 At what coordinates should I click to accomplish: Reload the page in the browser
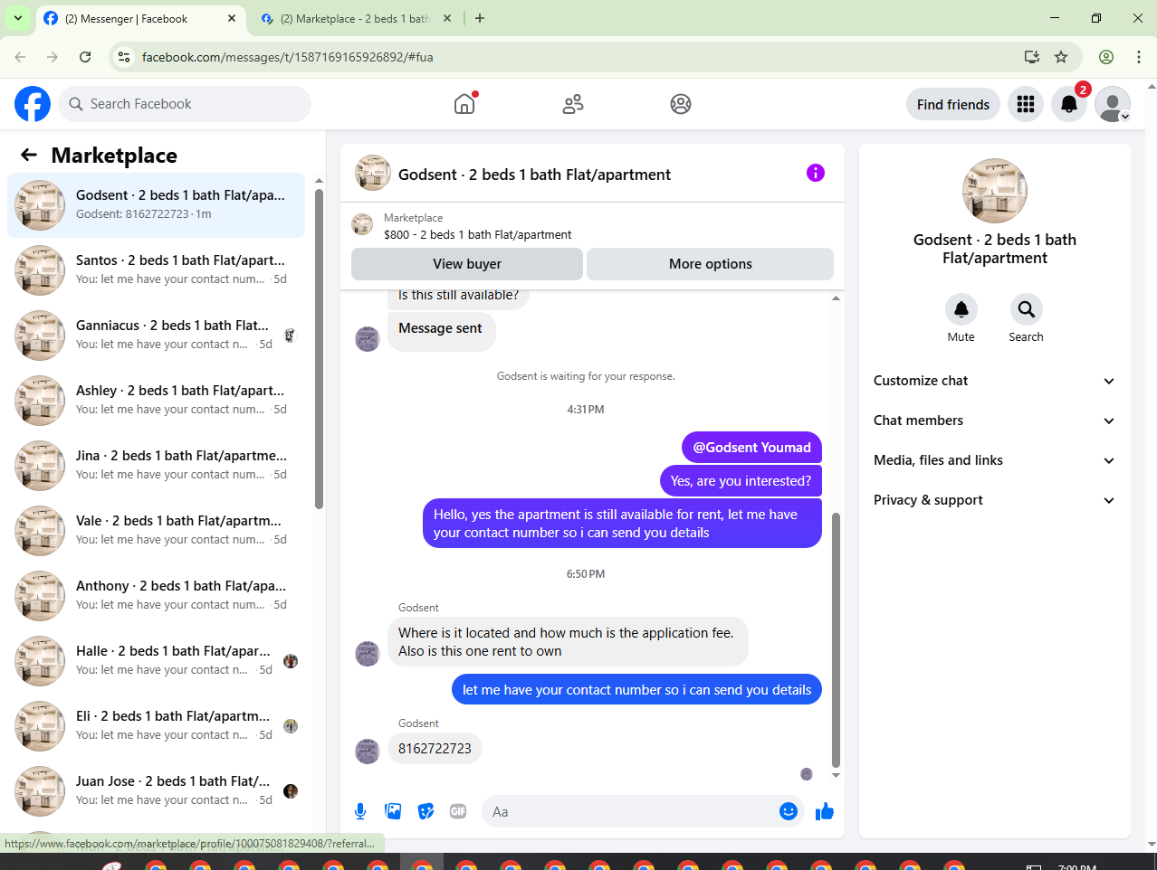[x=85, y=57]
